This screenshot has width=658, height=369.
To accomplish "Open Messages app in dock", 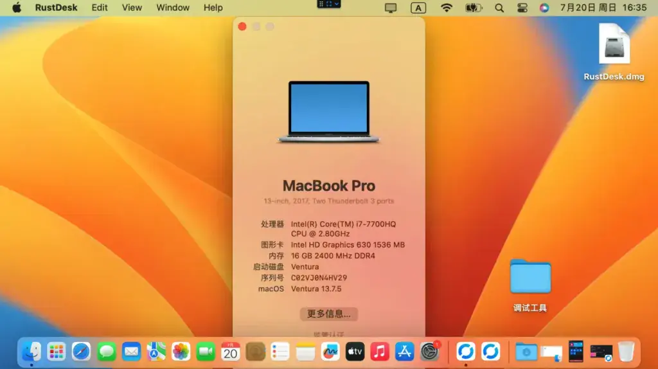I will [x=106, y=352].
